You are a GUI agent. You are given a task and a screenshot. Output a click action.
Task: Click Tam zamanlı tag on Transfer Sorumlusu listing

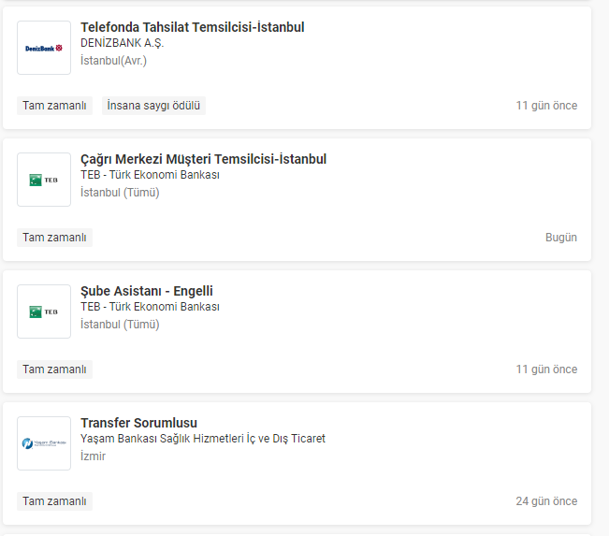tap(54, 501)
